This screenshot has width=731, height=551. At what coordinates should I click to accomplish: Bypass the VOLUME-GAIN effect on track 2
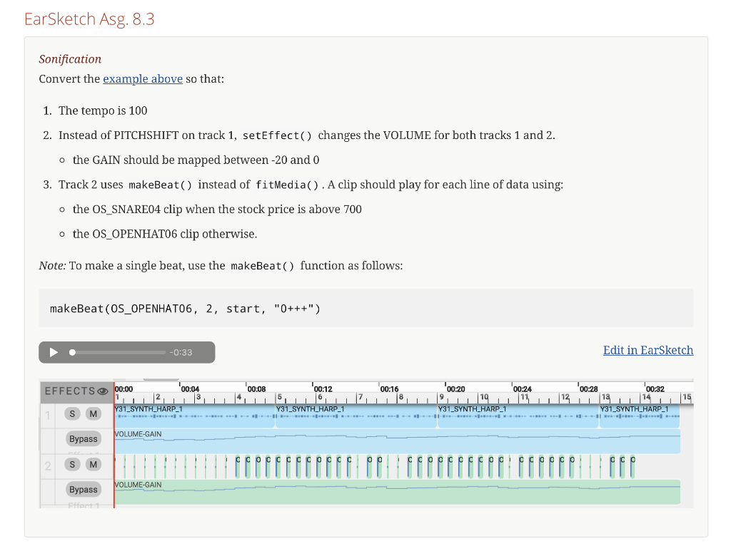[x=83, y=489]
